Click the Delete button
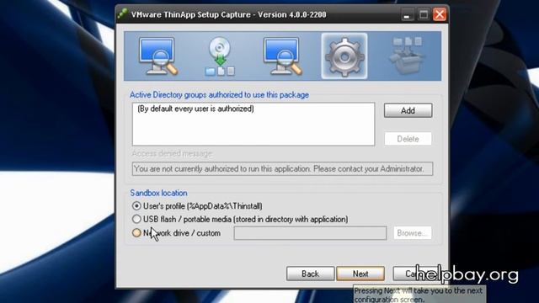The image size is (539, 303). point(408,139)
